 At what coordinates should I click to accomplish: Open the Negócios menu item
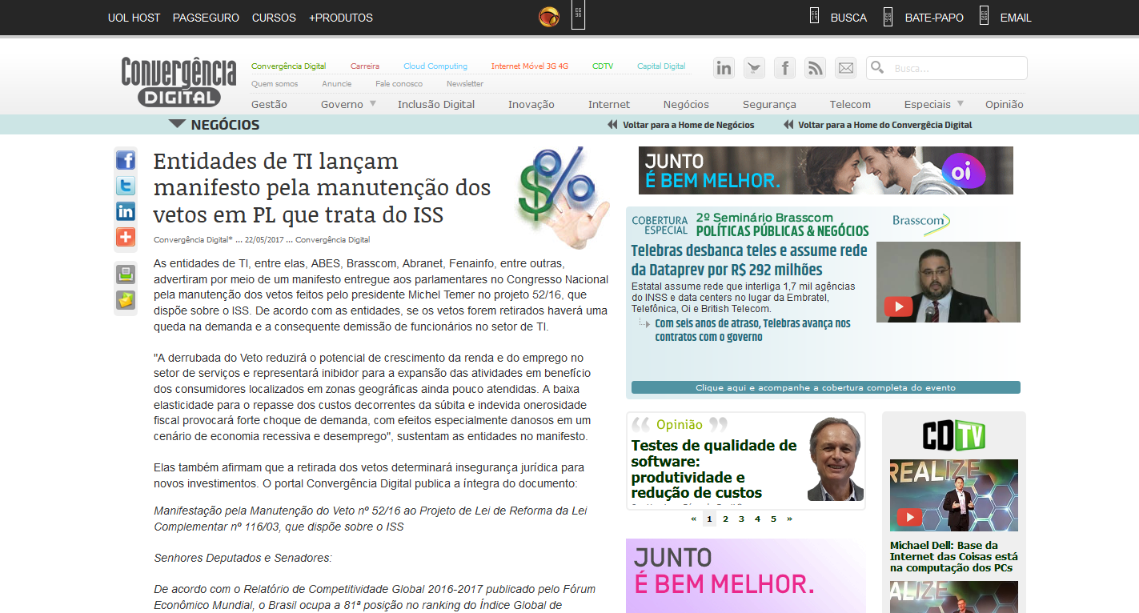click(x=686, y=104)
